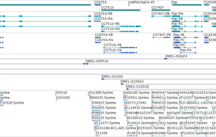Select the DME1-012I09 clone label
216x137 pixels.
[112, 76]
